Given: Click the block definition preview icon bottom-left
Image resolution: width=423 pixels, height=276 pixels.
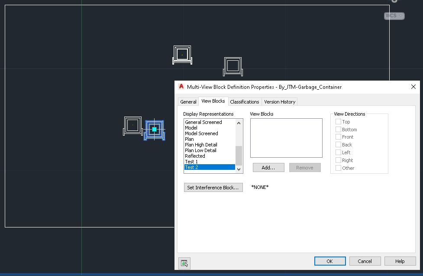Looking at the screenshot, I should [184, 263].
